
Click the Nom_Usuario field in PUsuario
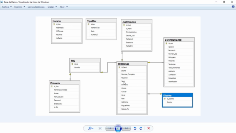click(x=59, y=97)
